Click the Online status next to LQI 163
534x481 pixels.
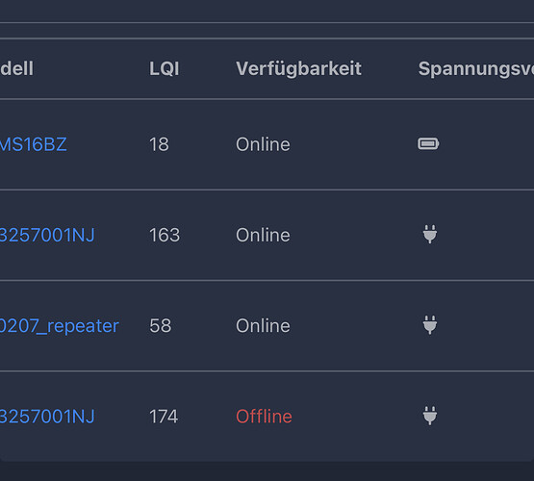point(263,235)
